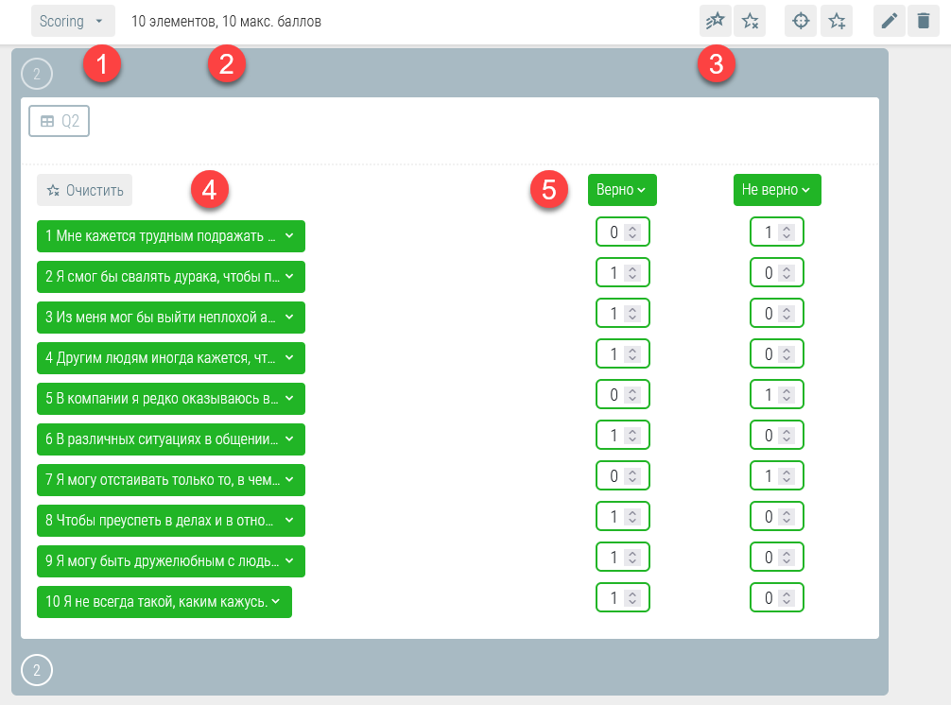951x705 pixels.
Task: Click the add score star-plus icon
Action: 837,21
